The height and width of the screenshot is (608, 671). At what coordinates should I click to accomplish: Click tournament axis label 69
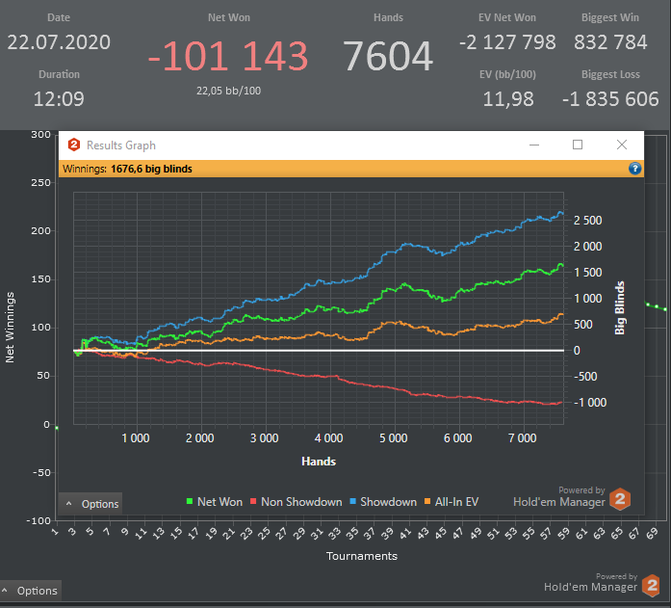(652, 534)
